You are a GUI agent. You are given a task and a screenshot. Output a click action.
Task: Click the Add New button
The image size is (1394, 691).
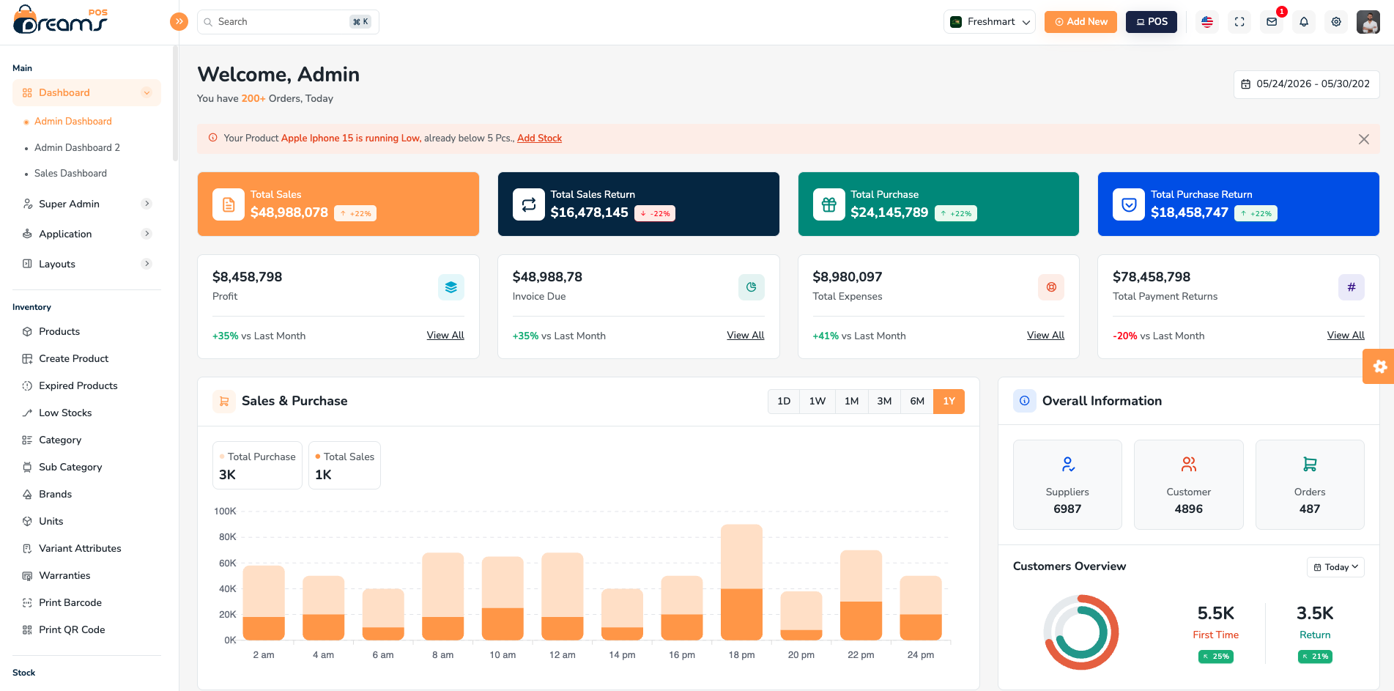click(1080, 22)
